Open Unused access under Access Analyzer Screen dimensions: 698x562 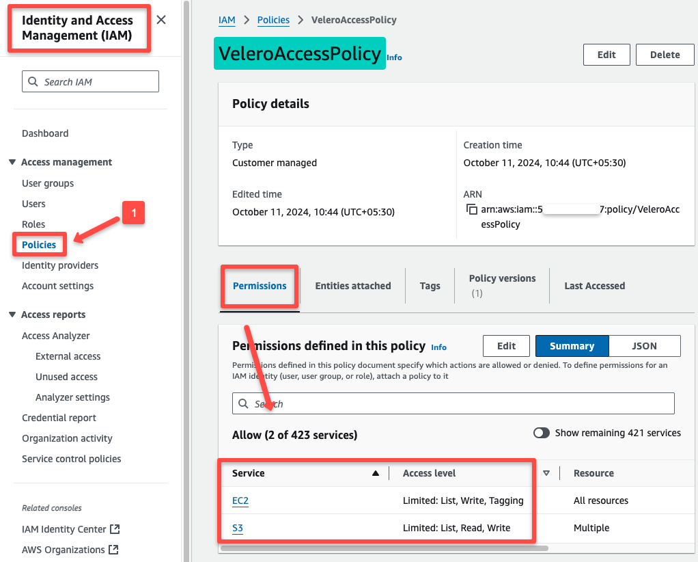pyautogui.click(x=66, y=377)
